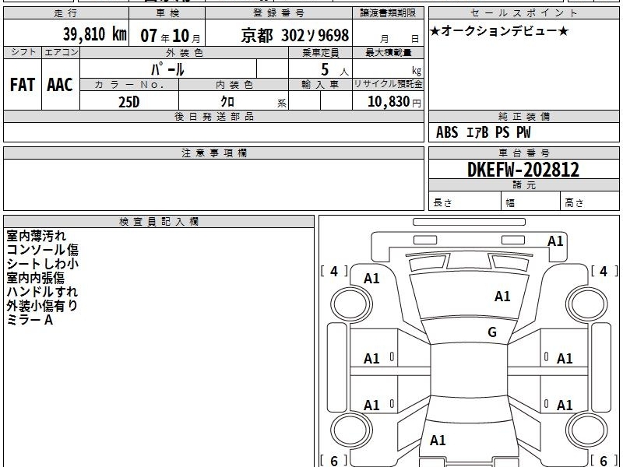Click the A1 mark on the hood
Image resolution: width=623 pixels, height=467 pixels.
click(x=502, y=297)
